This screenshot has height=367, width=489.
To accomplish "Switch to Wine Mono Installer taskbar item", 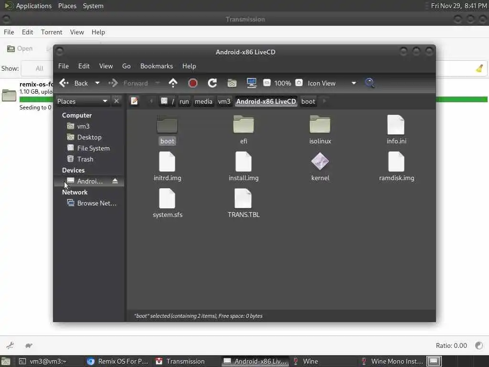I will click(392, 361).
